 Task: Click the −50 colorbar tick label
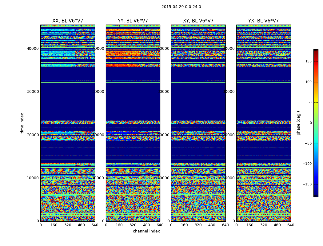tap(308, 144)
